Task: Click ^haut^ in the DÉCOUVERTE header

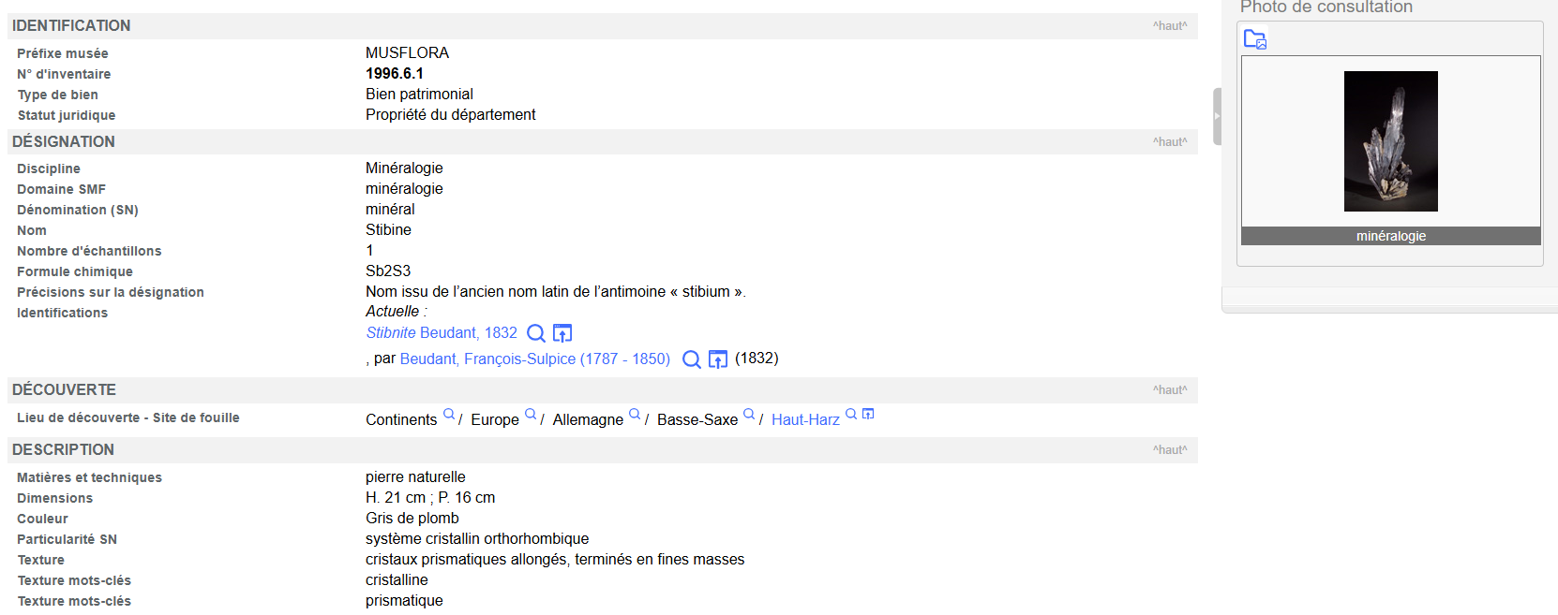Action: (x=1170, y=390)
